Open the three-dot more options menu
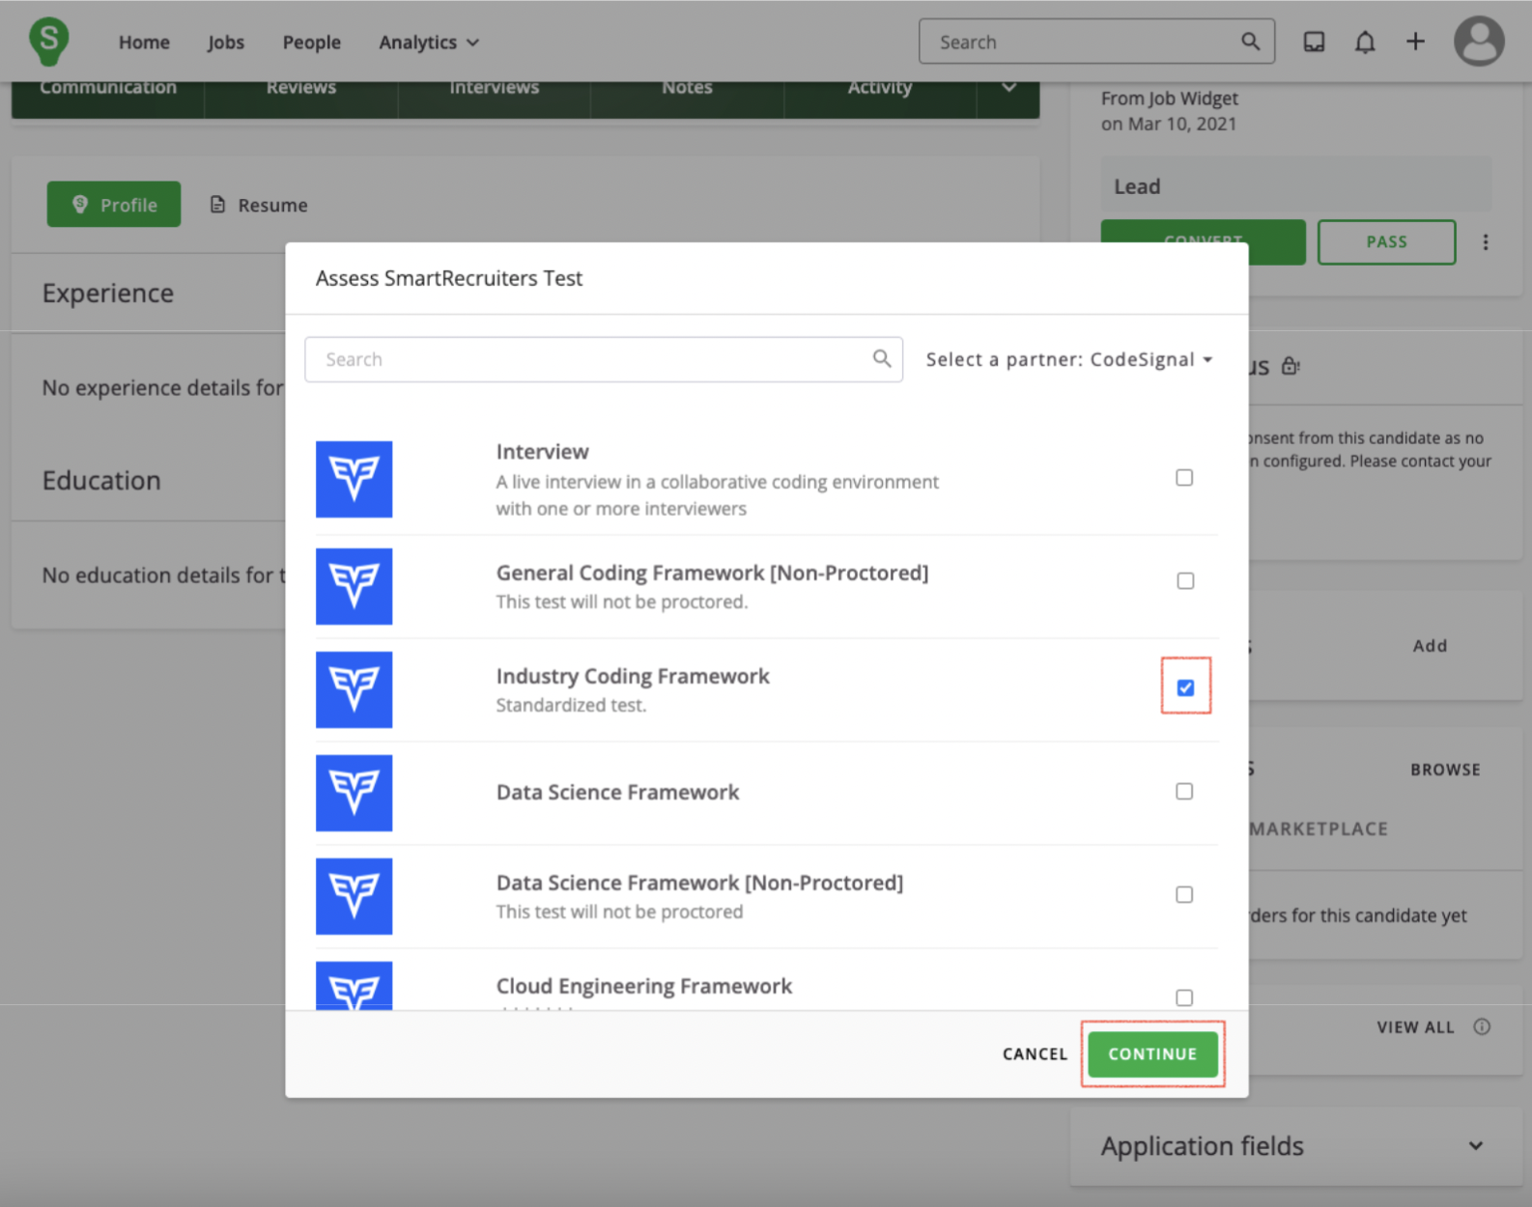The width and height of the screenshot is (1532, 1207). point(1486,242)
